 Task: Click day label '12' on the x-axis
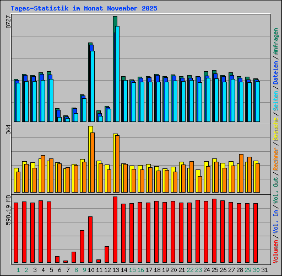click(x=107, y=270)
